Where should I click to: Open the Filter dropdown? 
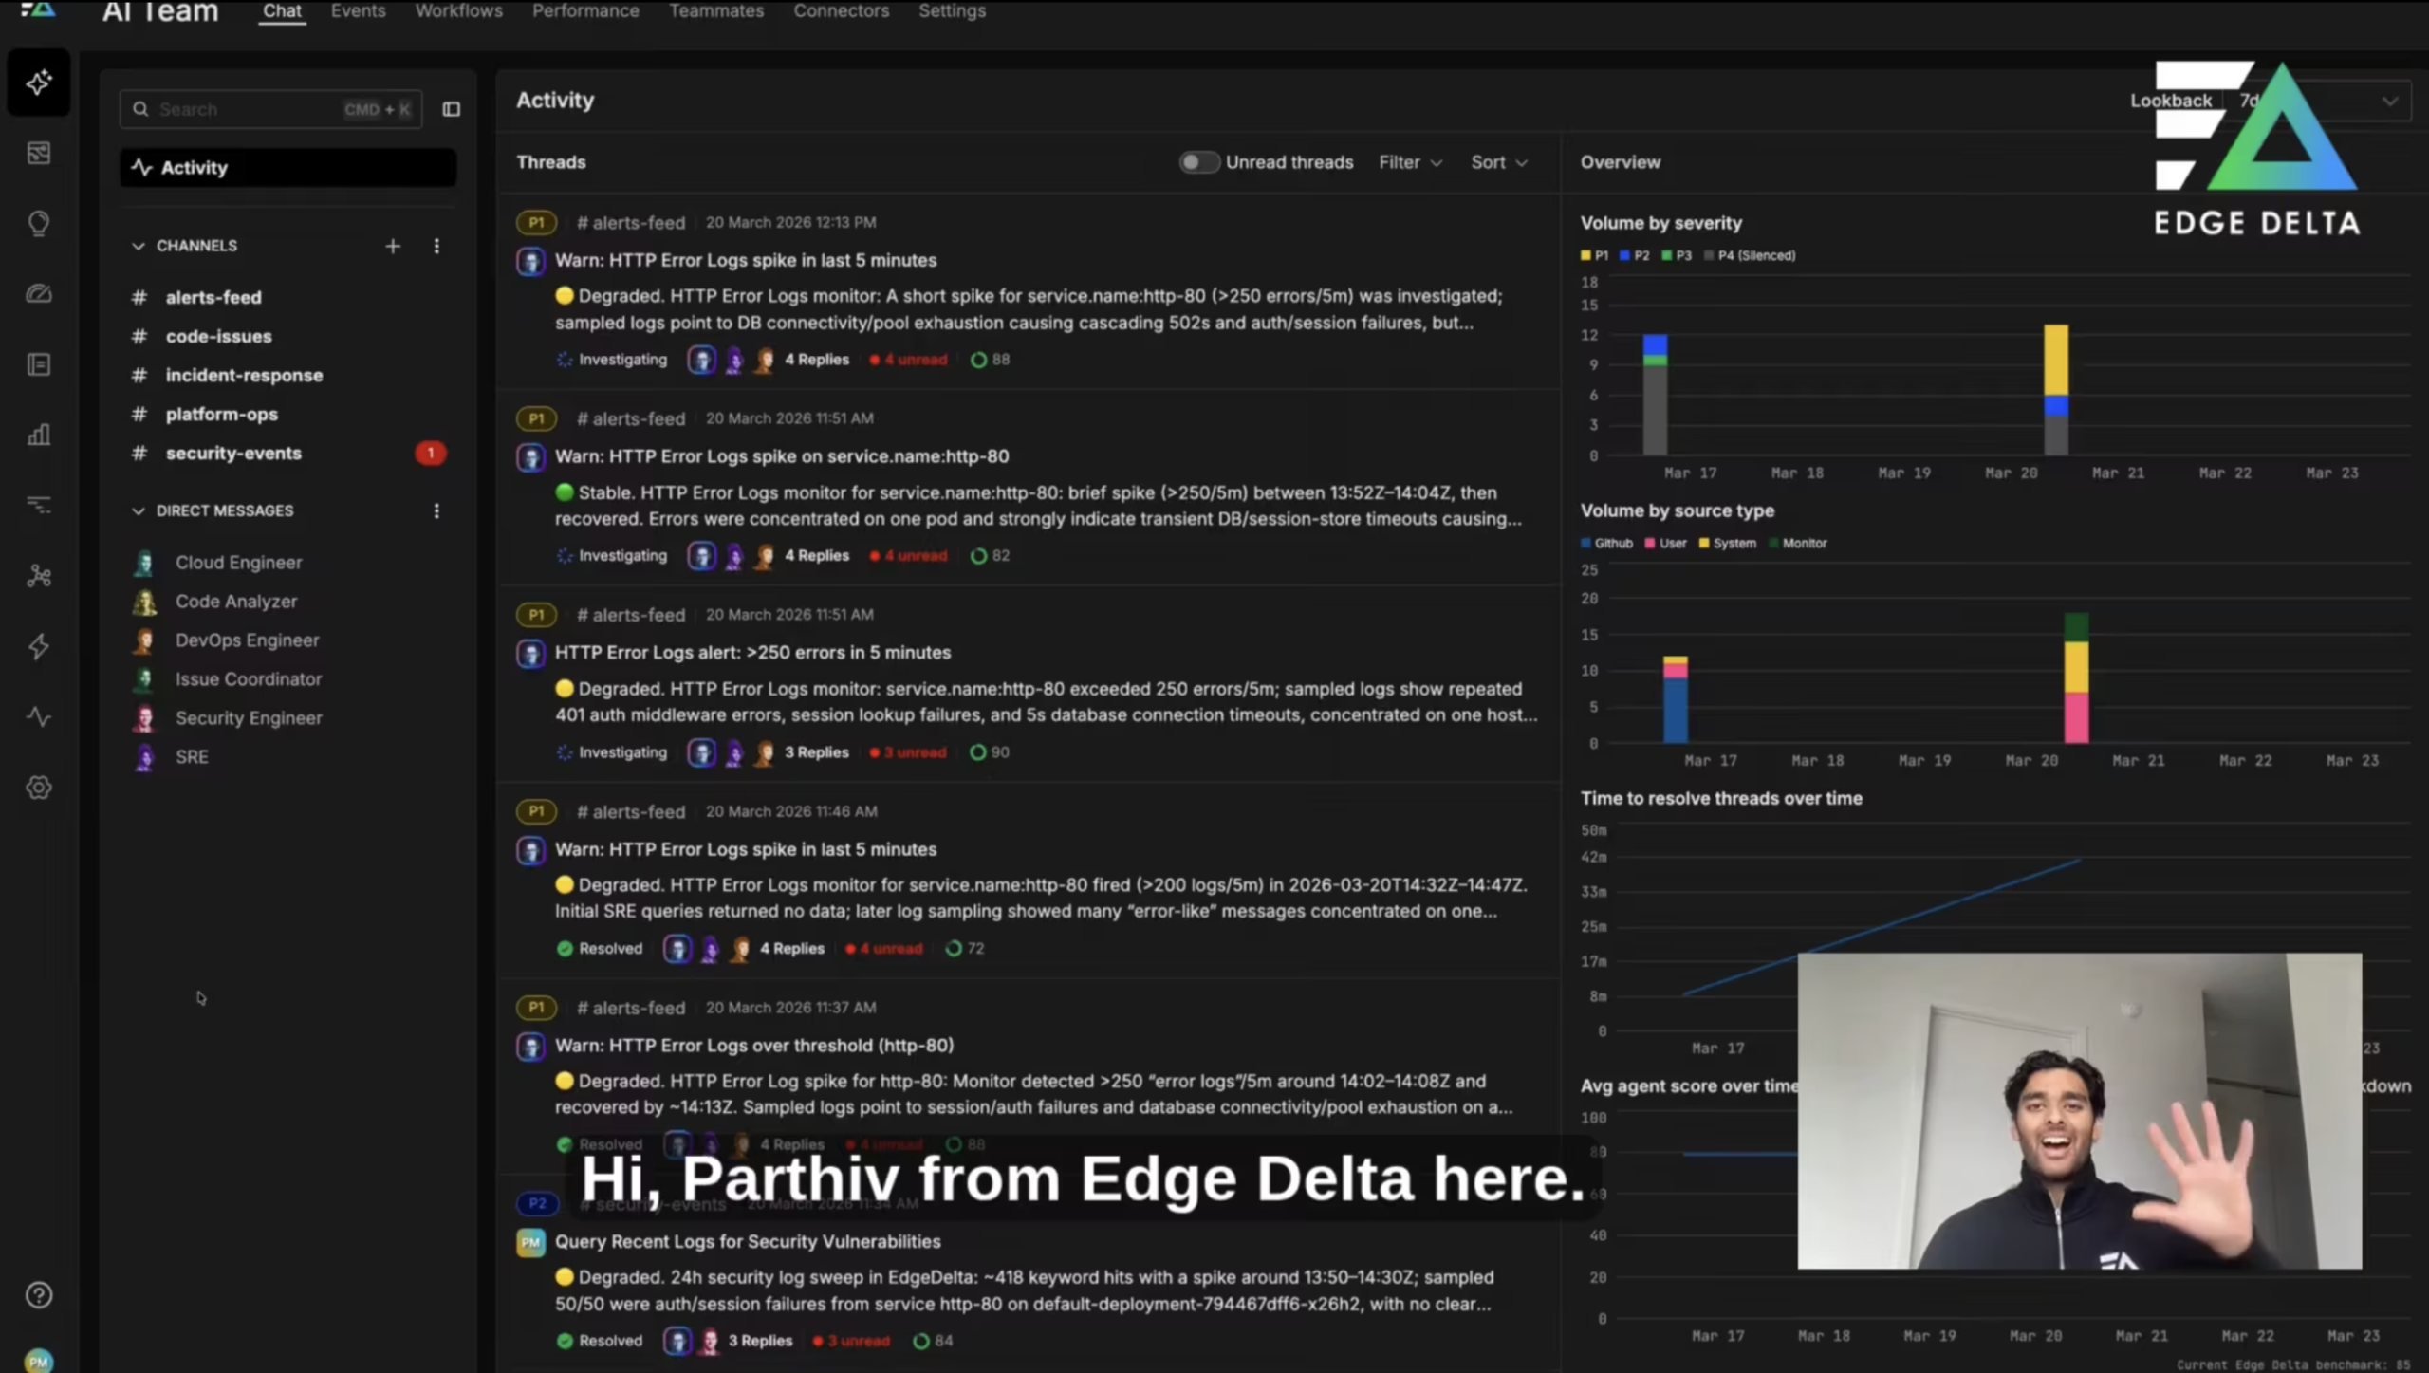point(1410,162)
